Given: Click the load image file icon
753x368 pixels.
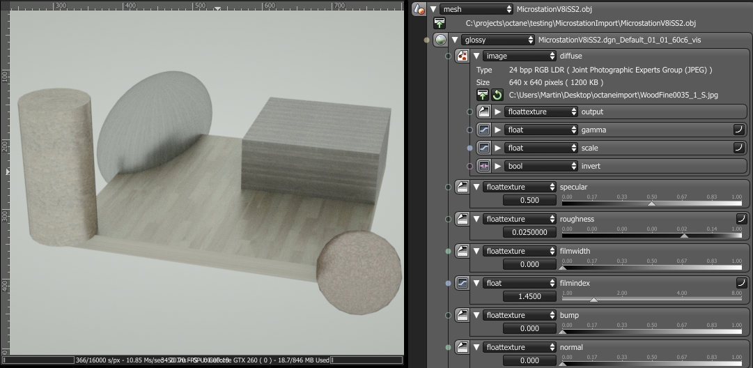Looking at the screenshot, I should tap(483, 95).
